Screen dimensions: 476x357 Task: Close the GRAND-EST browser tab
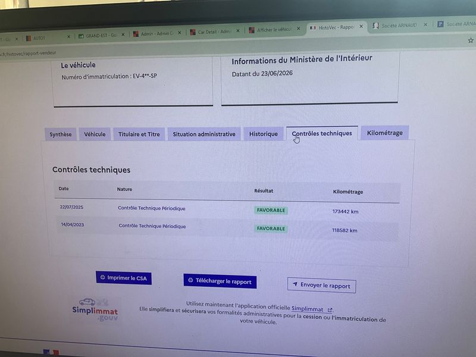point(123,35)
